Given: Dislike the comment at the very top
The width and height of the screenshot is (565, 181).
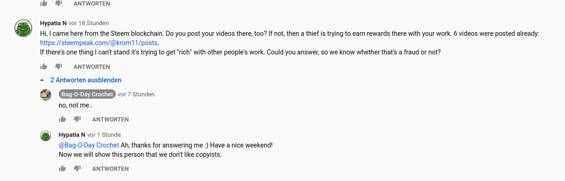Looking at the screenshot, I should (x=59, y=3).
